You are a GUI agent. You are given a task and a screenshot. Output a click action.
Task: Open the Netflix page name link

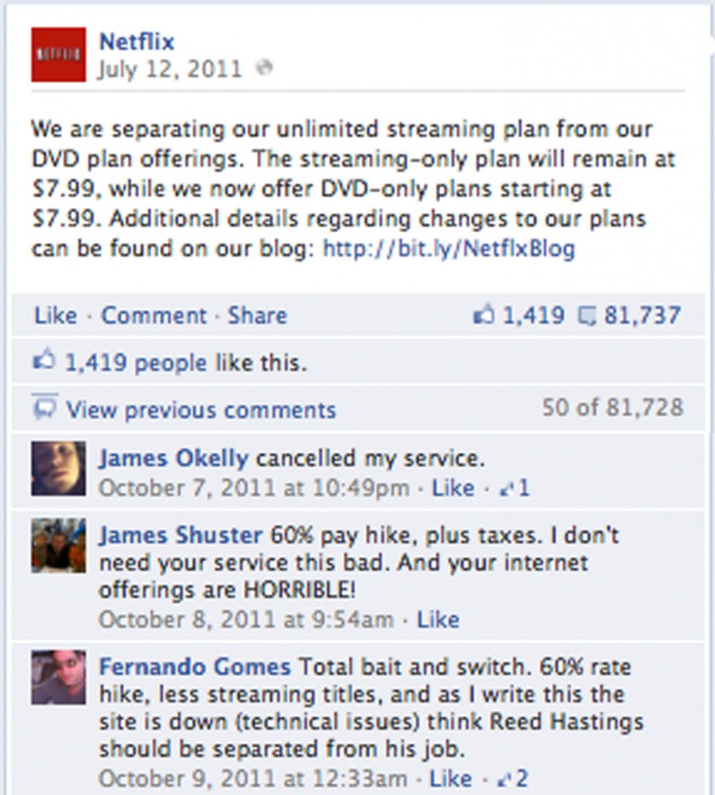pyautogui.click(x=137, y=42)
